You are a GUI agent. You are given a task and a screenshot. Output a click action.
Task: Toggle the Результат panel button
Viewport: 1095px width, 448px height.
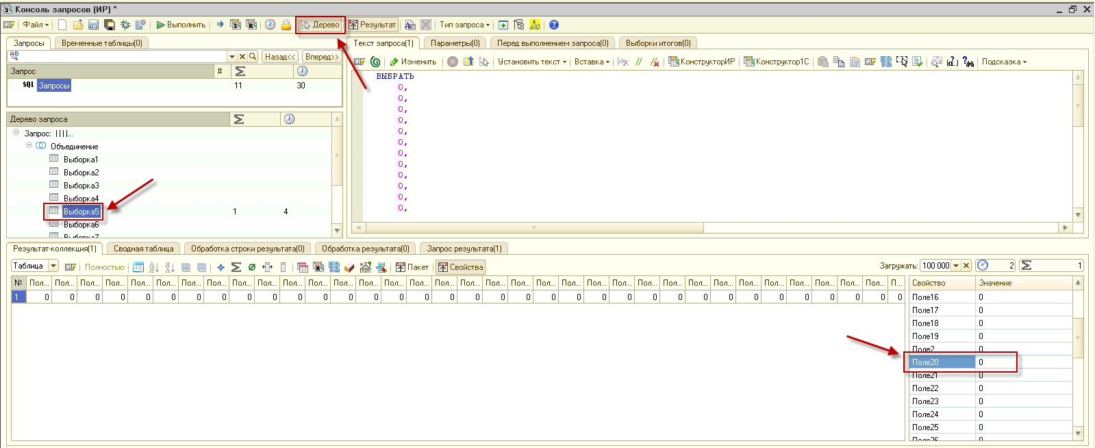[373, 25]
